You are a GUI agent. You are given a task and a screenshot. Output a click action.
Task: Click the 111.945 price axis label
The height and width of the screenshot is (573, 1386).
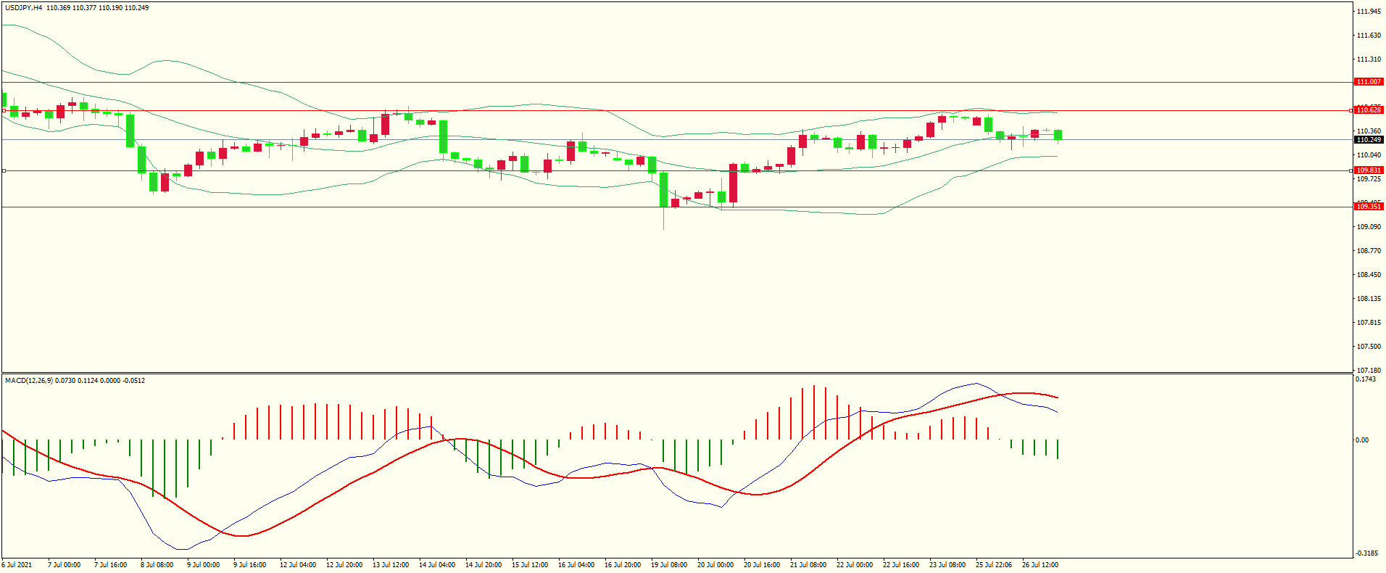(x=1369, y=12)
